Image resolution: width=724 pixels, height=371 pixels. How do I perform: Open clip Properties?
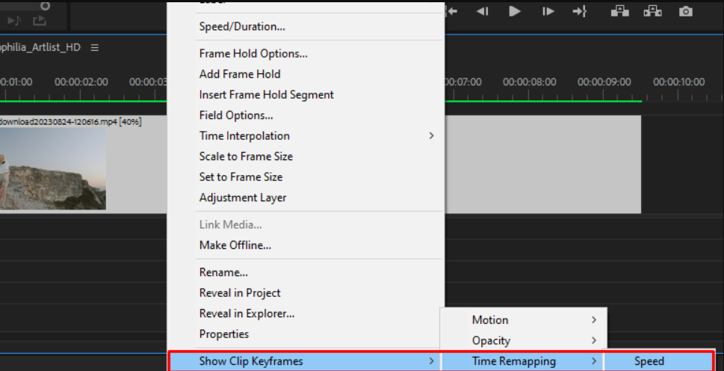305,334
